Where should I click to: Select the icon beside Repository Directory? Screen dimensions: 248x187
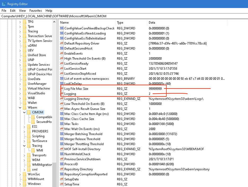(x=62, y=169)
